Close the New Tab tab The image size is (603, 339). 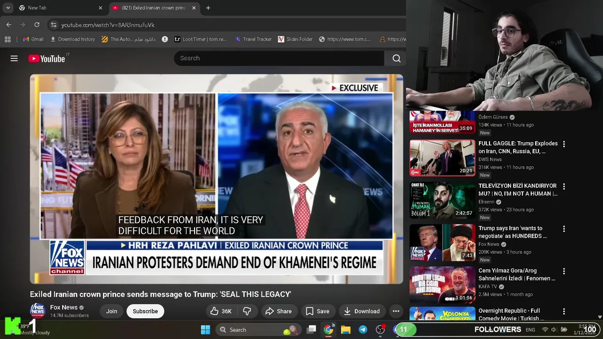pyautogui.click(x=100, y=8)
